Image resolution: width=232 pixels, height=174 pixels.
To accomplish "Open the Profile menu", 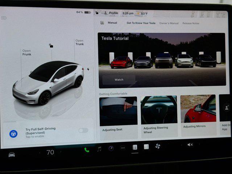I will click(x=111, y=13).
